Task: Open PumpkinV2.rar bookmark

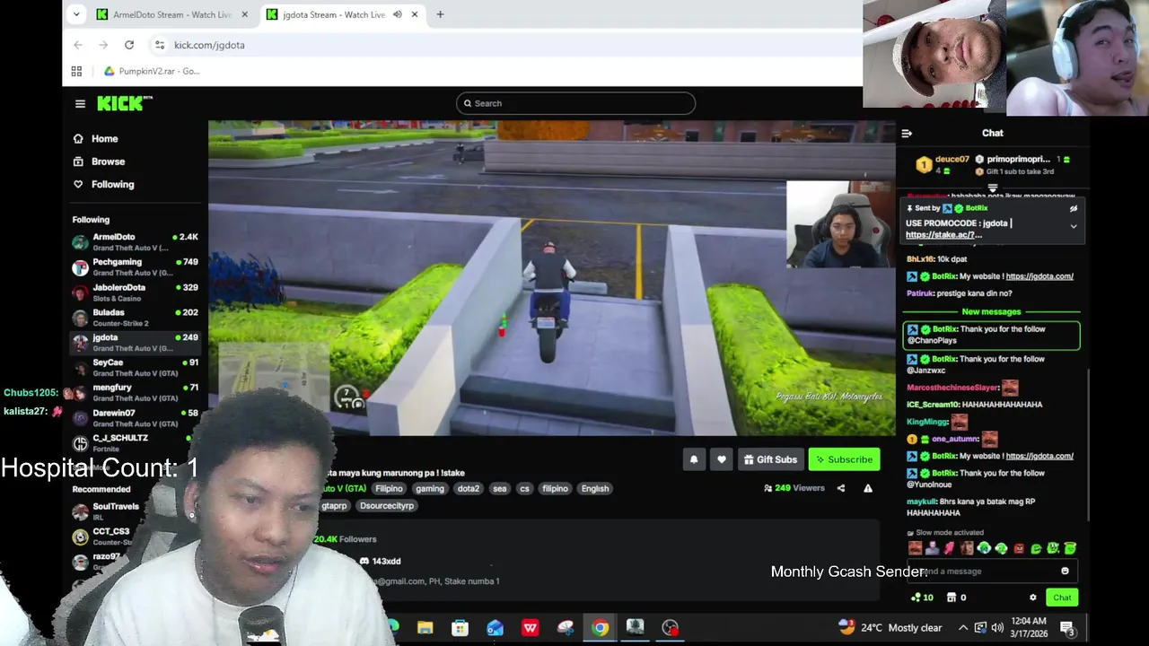Action: tap(152, 71)
